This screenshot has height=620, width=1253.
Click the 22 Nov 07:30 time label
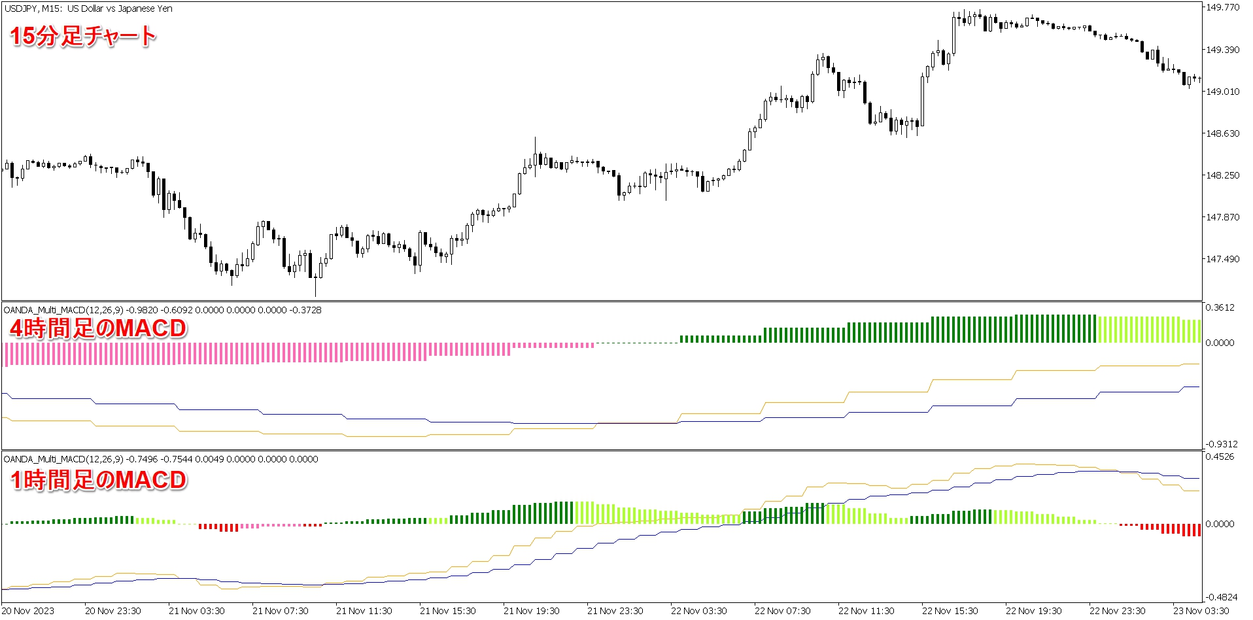[782, 611]
